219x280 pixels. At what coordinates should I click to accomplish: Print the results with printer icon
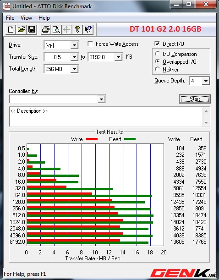[46, 29]
